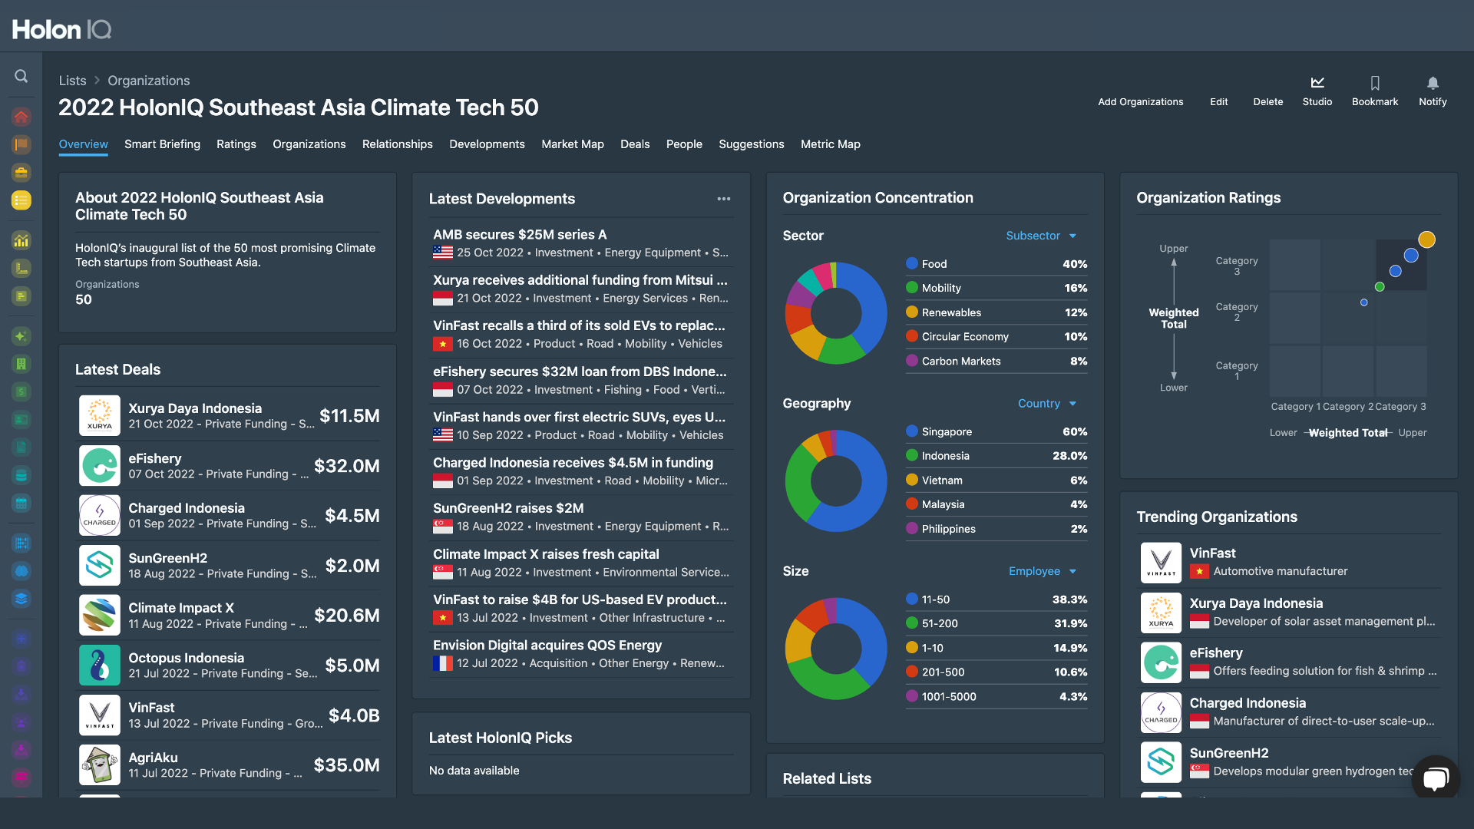Click the Bookmark ribbon icon

tap(1374, 83)
